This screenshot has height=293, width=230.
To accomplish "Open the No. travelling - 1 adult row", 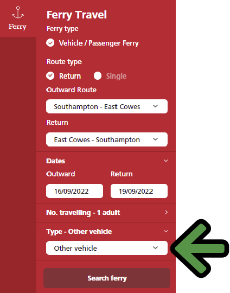I will click(106, 213).
